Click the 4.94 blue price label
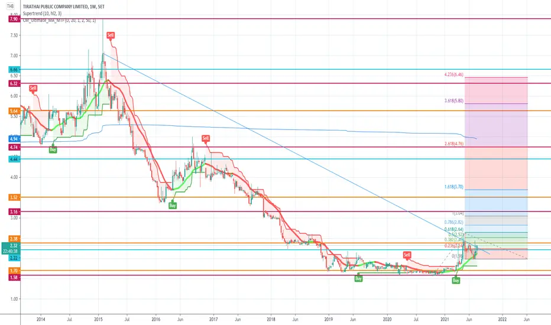 click(x=14, y=139)
